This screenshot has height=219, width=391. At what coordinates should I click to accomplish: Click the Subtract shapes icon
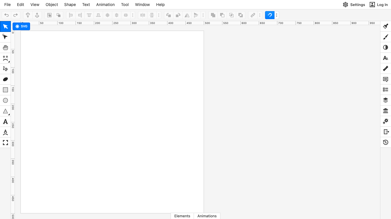click(222, 15)
